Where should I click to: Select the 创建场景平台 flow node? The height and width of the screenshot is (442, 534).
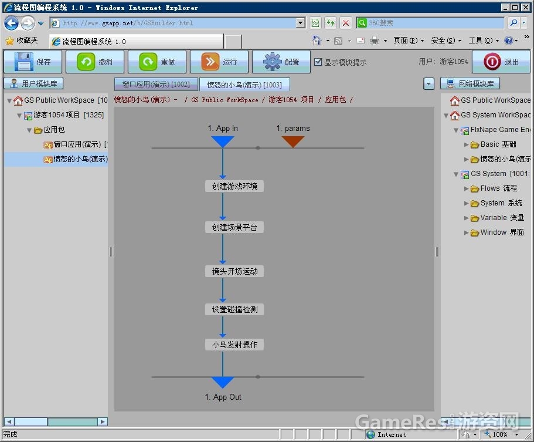(234, 227)
